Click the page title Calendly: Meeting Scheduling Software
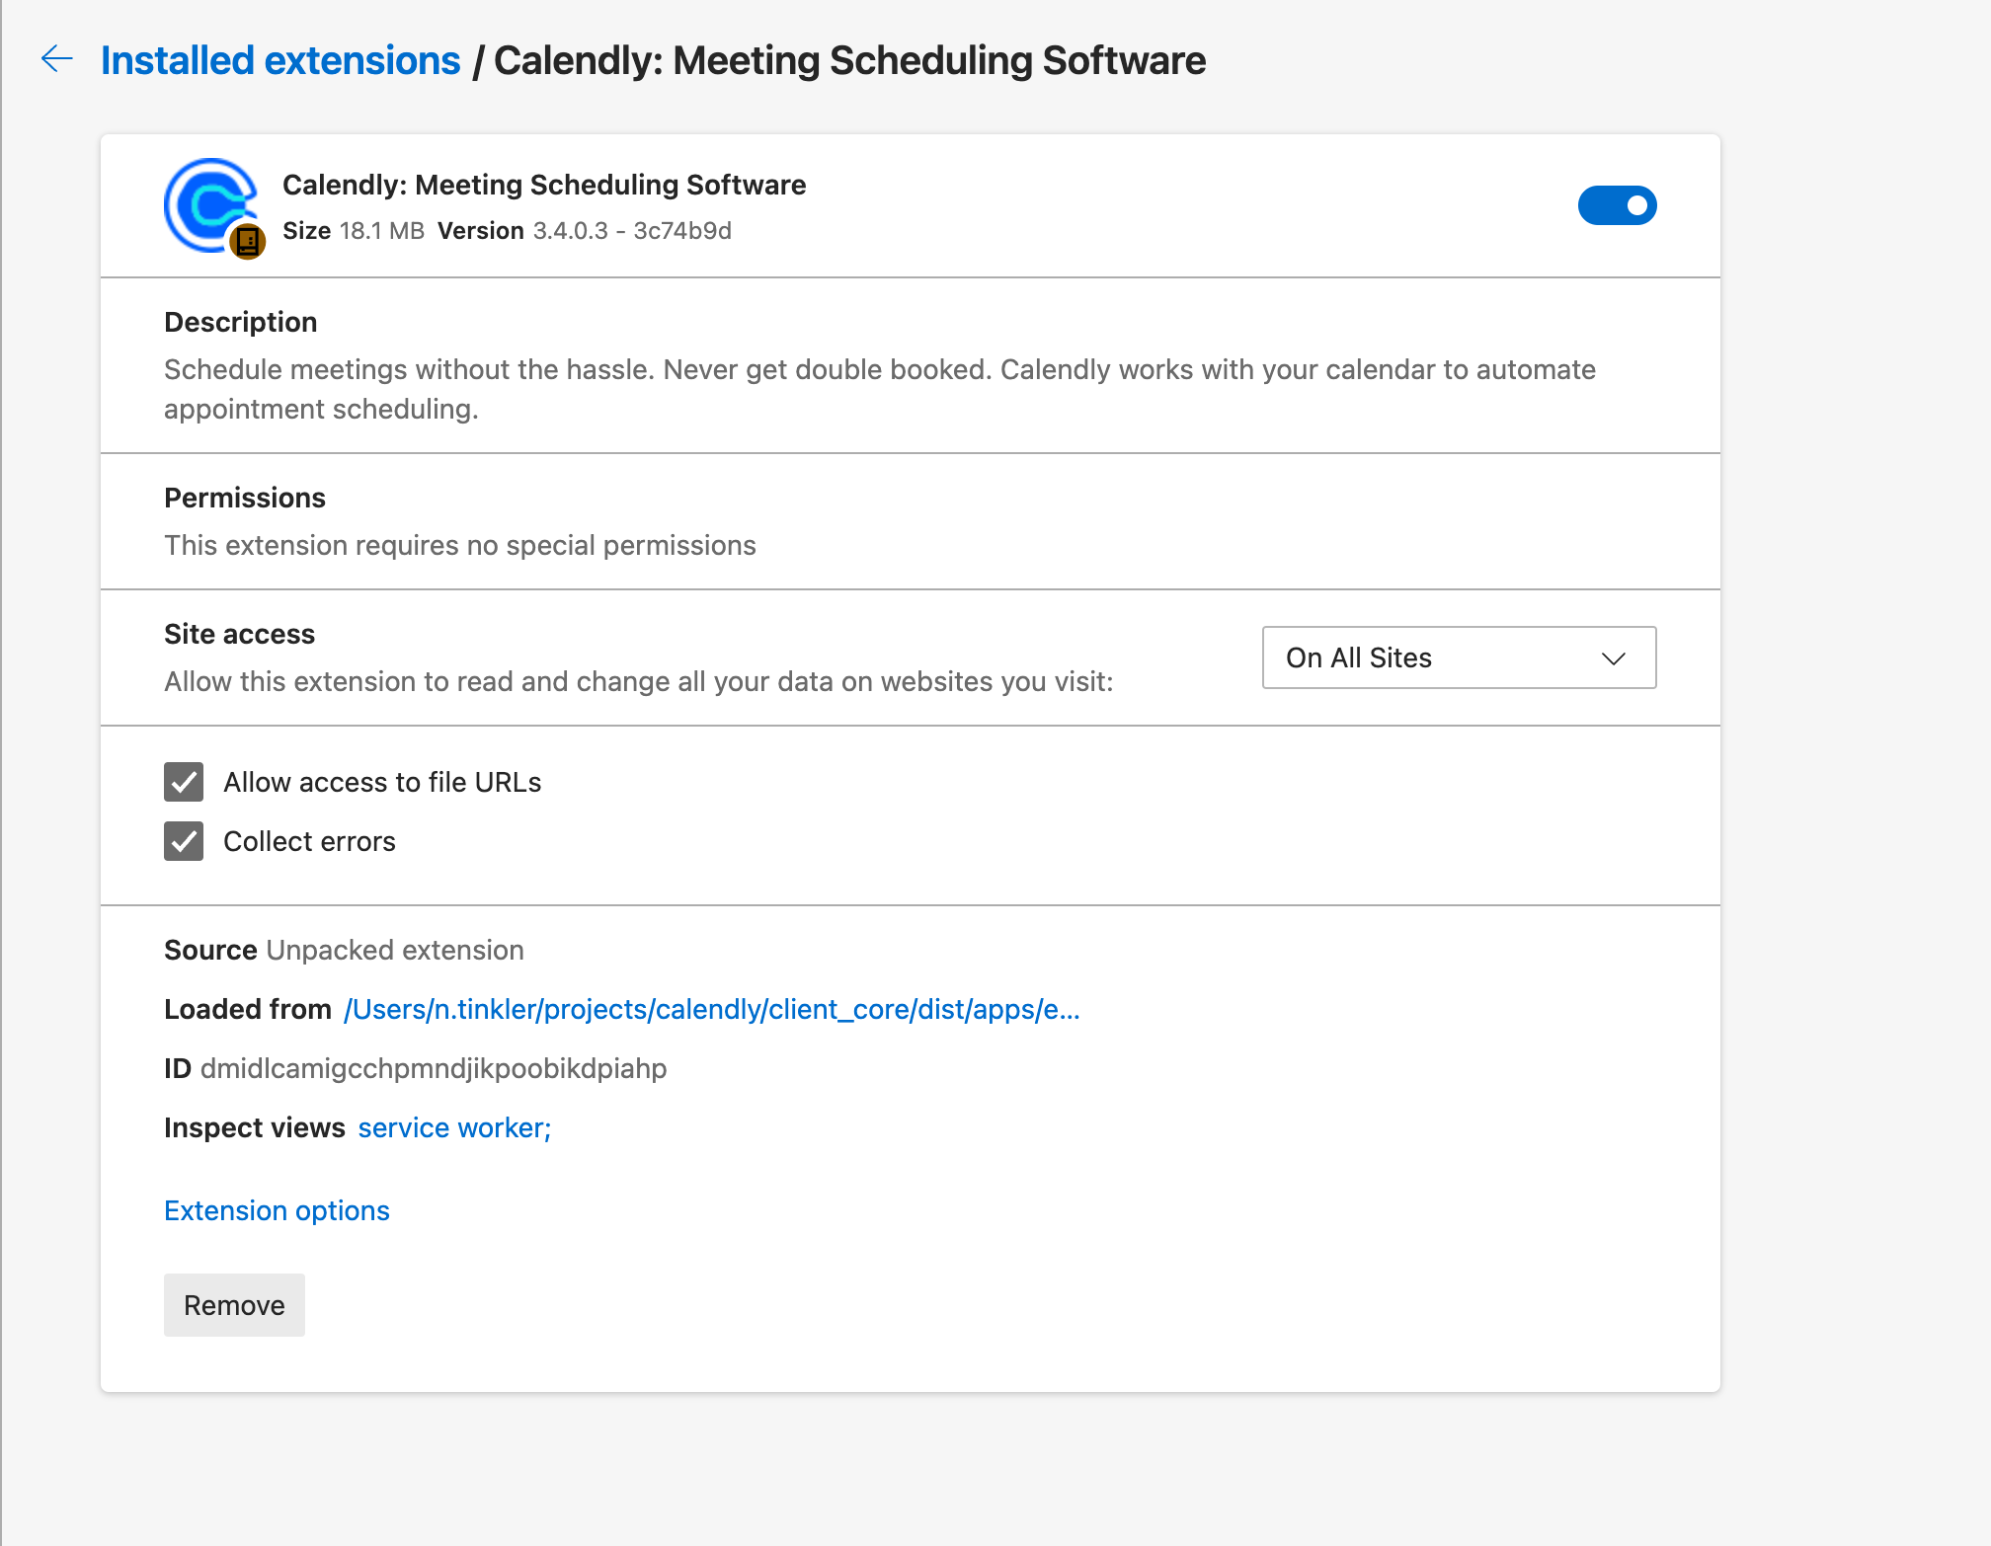 pyautogui.click(x=849, y=60)
